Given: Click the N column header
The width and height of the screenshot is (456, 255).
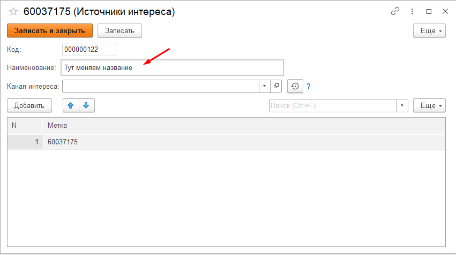Looking at the screenshot, I should (x=25, y=125).
